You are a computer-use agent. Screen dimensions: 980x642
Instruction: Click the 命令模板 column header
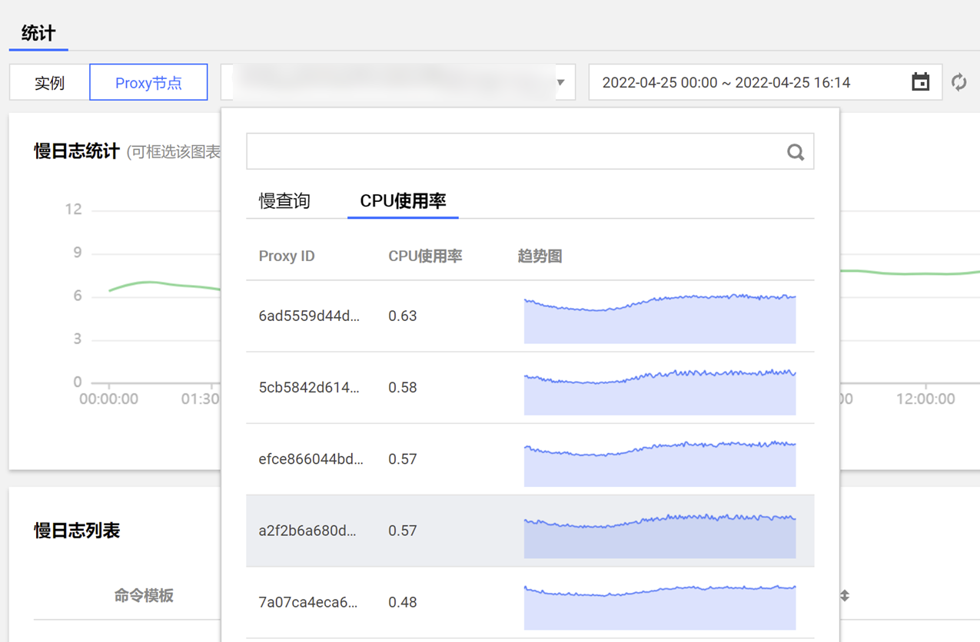click(x=144, y=595)
